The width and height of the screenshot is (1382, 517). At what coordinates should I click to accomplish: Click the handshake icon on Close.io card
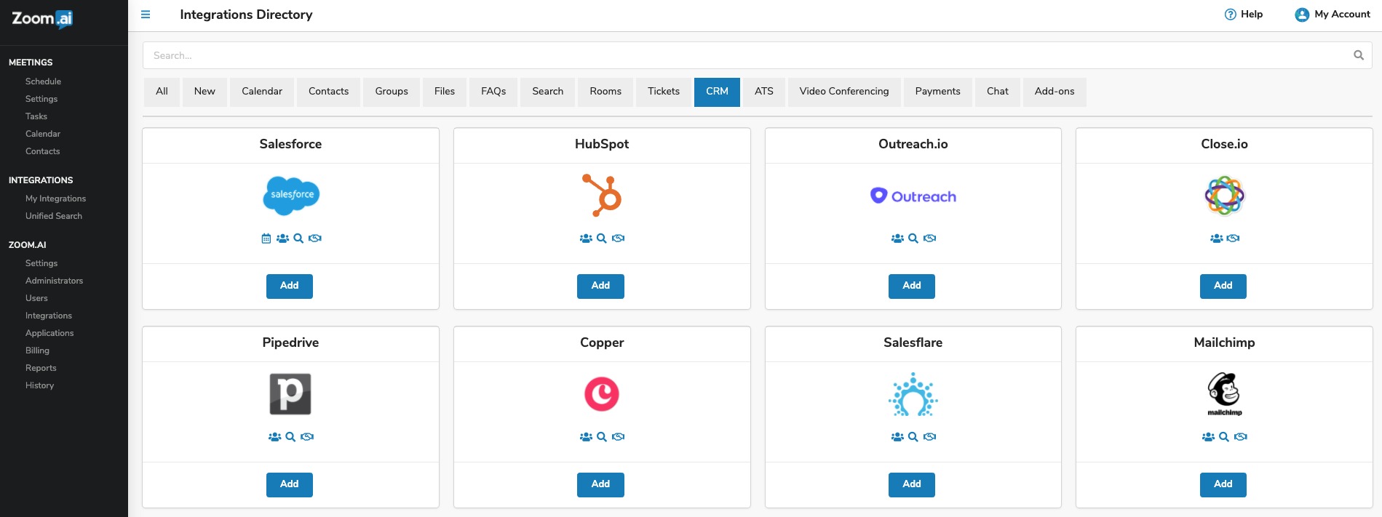click(1233, 239)
